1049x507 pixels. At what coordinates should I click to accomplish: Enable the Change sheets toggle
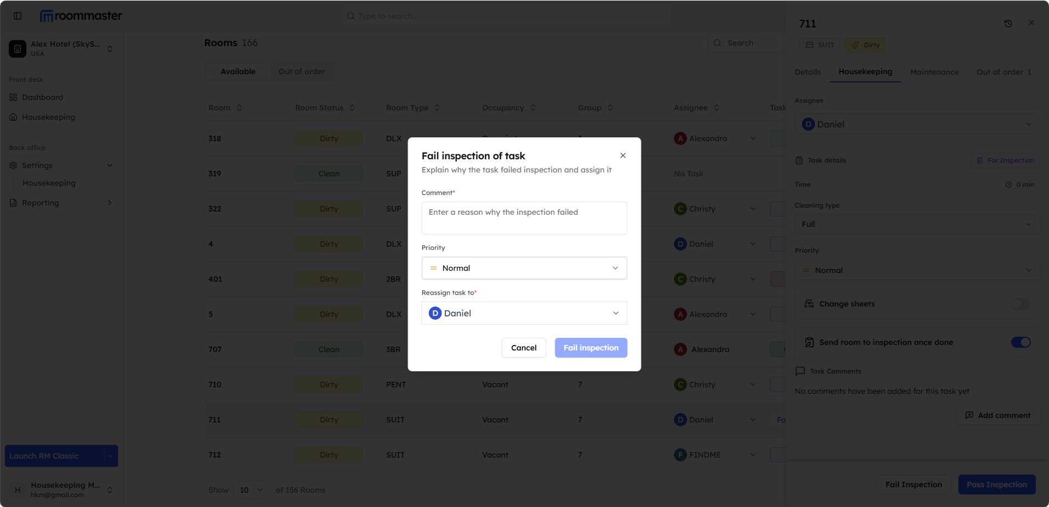[1020, 304]
